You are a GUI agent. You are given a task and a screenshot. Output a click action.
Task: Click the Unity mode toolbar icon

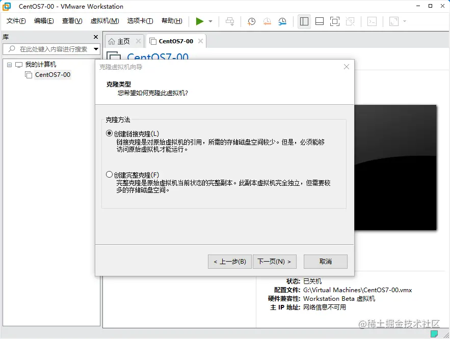[350, 21]
